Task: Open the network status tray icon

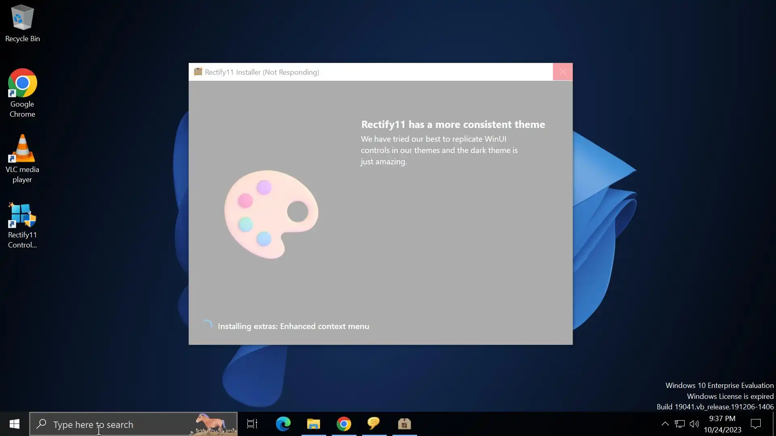Action: [680, 424]
